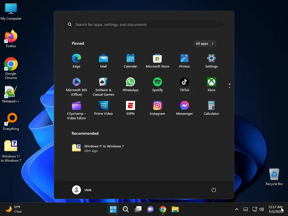The width and height of the screenshot is (288, 216).
Task: Open Task View from the taskbar
Action: 138,209
